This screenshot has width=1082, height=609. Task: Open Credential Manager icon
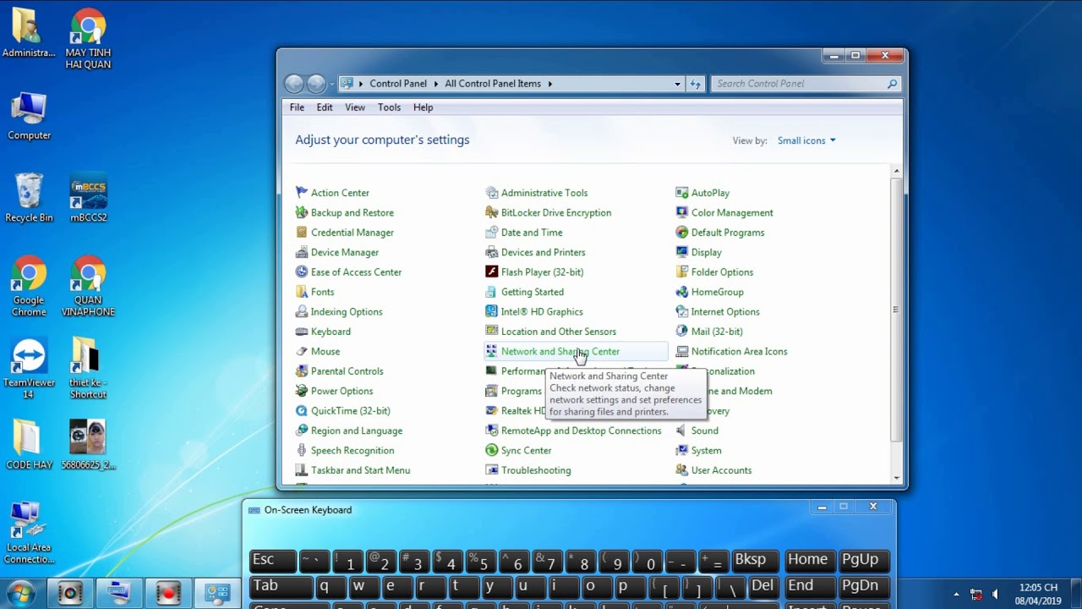[302, 233]
